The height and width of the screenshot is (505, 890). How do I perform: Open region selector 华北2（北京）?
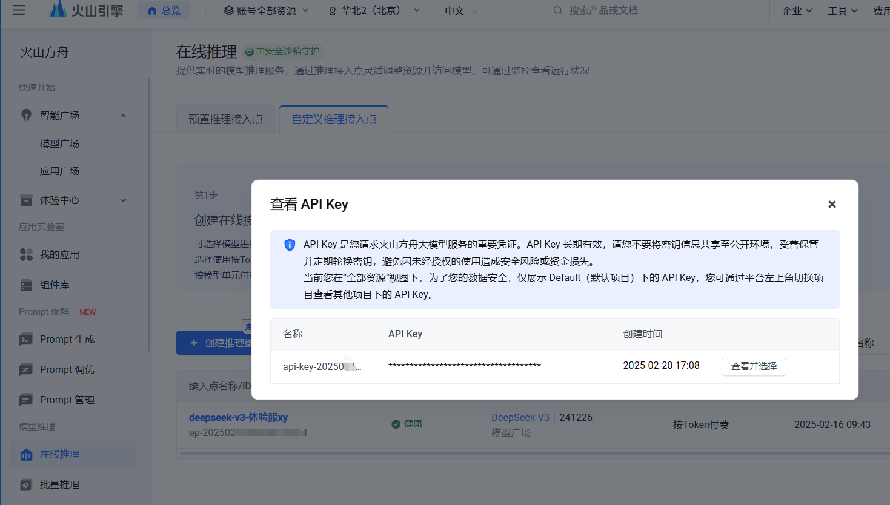[x=374, y=10]
